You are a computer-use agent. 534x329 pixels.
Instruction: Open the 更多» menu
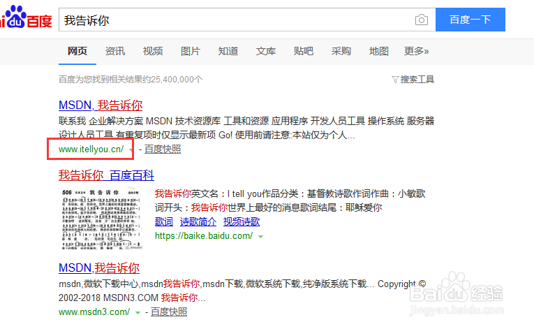416,51
